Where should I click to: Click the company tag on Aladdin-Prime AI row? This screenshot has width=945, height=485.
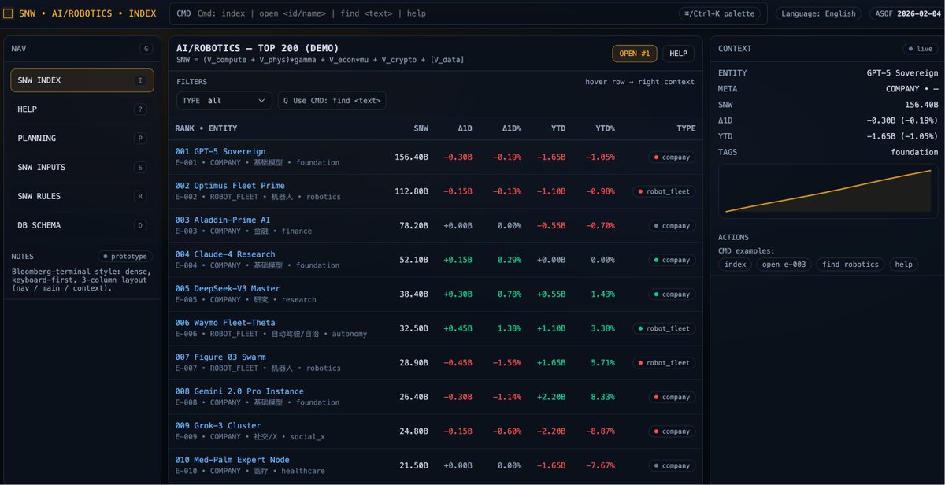click(672, 226)
